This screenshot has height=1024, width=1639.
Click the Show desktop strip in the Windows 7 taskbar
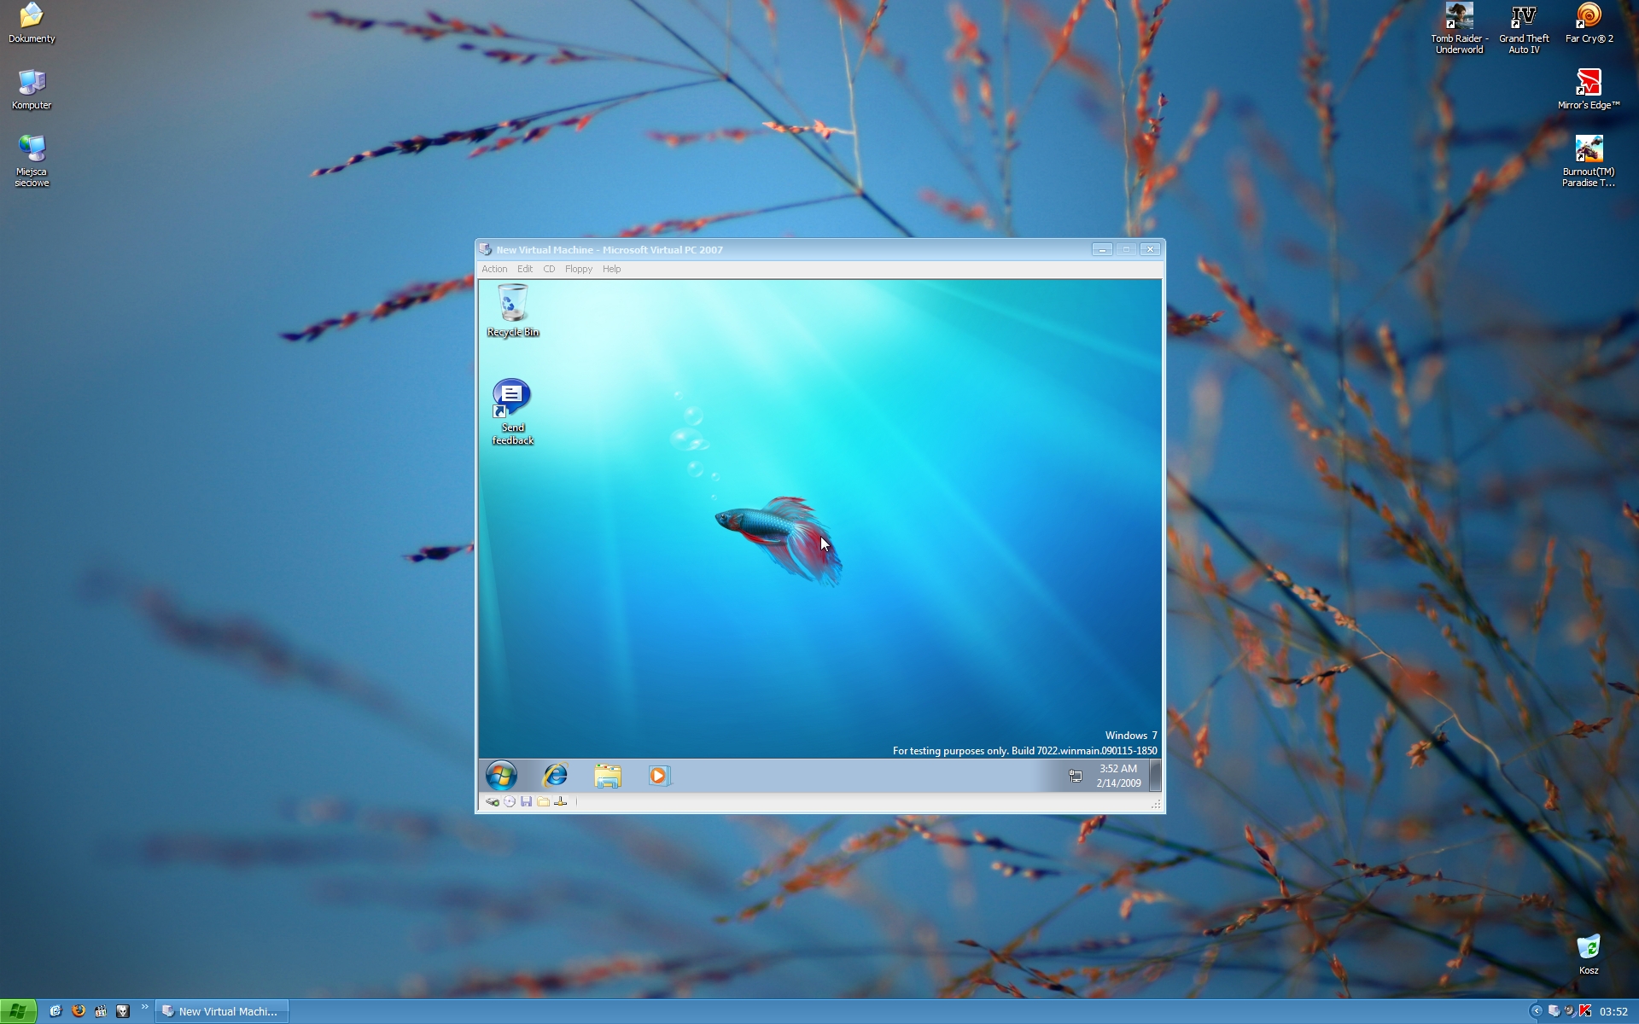point(1155,776)
